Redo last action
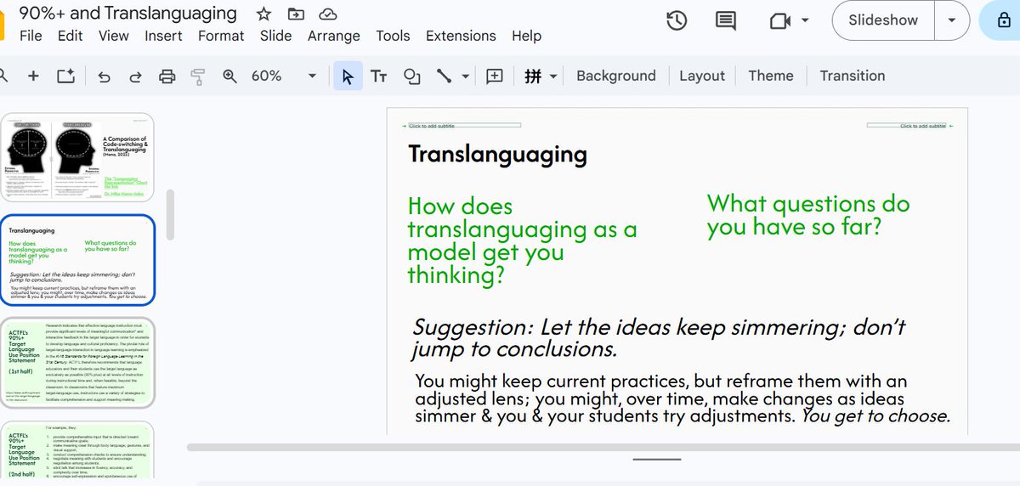The height and width of the screenshot is (486, 1020). (135, 76)
